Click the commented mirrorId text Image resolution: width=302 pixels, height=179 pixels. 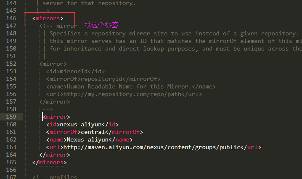[74, 71]
